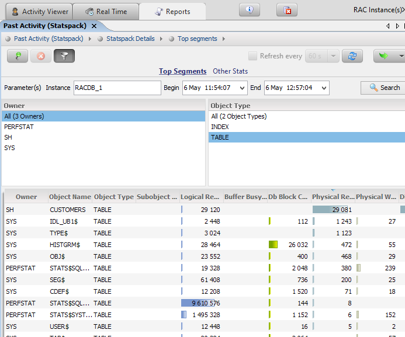This screenshot has width=405, height=337.
Task: Switch to the Real Time tab
Action: click(106, 11)
